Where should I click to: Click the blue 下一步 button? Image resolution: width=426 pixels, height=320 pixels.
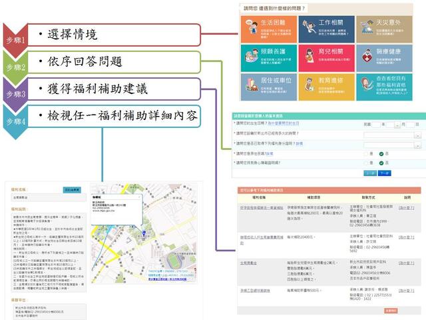(x=385, y=173)
